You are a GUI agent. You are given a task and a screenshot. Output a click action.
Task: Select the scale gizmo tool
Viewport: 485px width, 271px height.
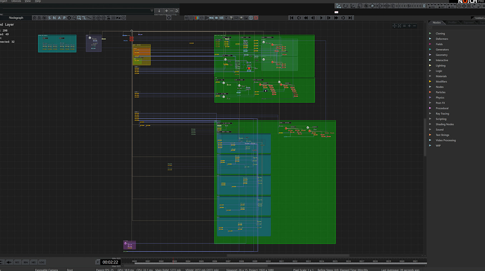(x=360, y=6)
